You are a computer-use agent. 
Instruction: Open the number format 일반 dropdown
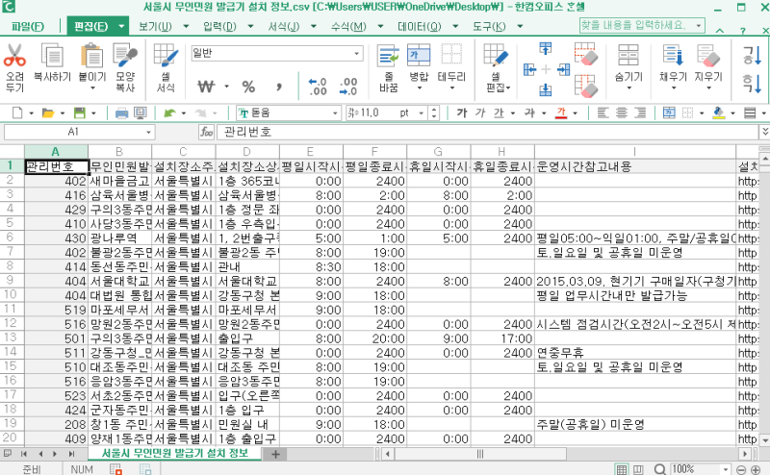pyautogui.click(x=357, y=53)
